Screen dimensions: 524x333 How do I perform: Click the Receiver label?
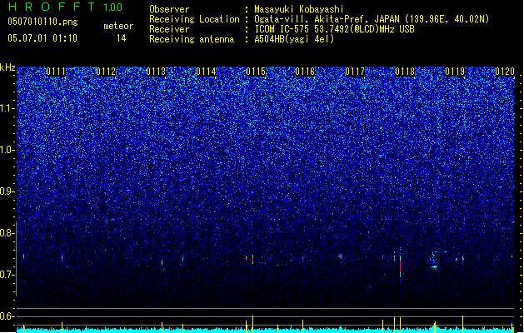coord(169,29)
